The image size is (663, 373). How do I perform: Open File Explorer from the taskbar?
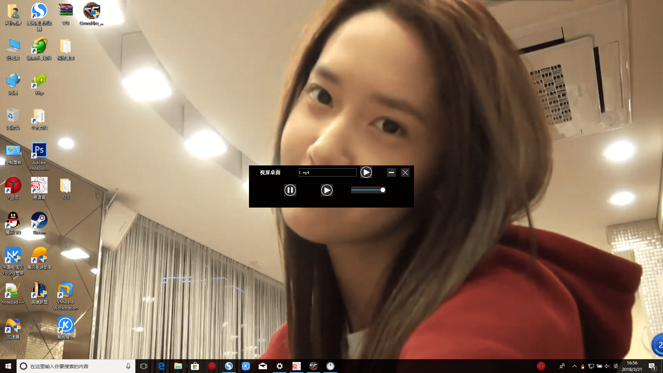[178, 366]
